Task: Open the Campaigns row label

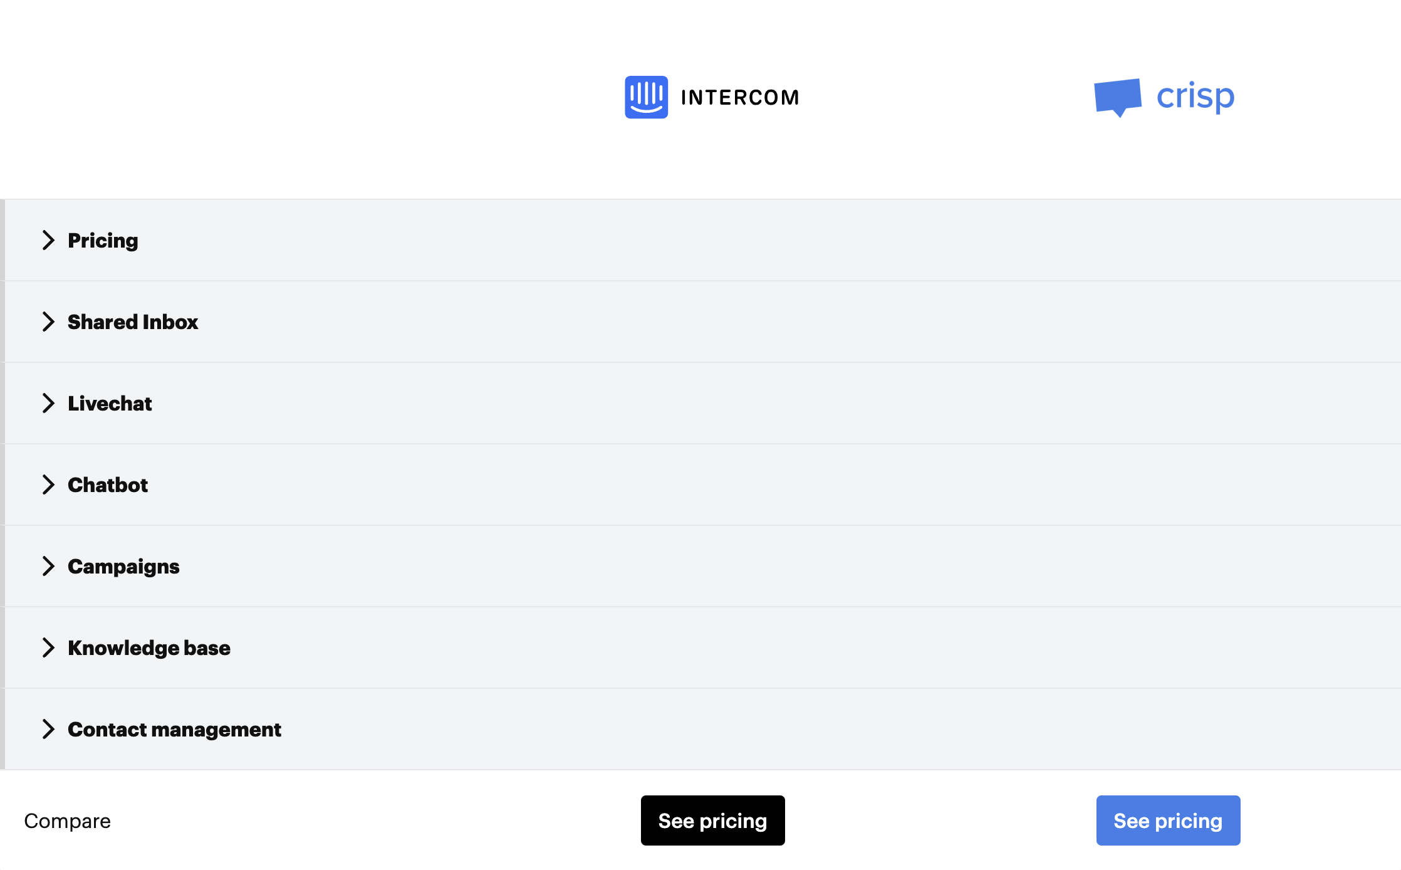Action: 123,567
